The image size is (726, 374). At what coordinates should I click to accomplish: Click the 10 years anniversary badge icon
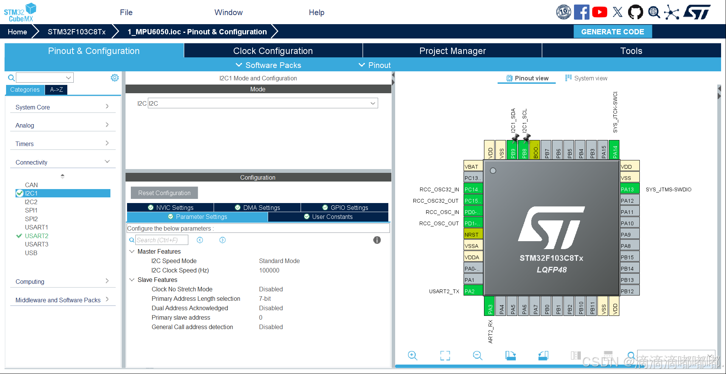(x=563, y=12)
